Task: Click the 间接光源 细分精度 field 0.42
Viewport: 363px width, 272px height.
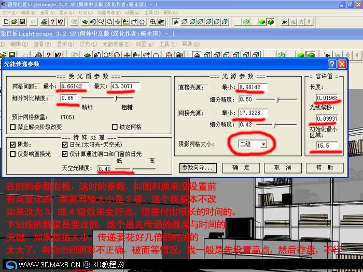Action: tap(246, 125)
